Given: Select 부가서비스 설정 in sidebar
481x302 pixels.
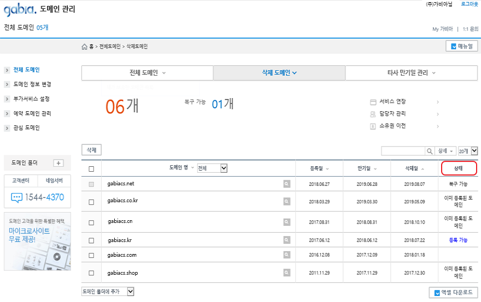Looking at the screenshot, I should coord(31,99).
